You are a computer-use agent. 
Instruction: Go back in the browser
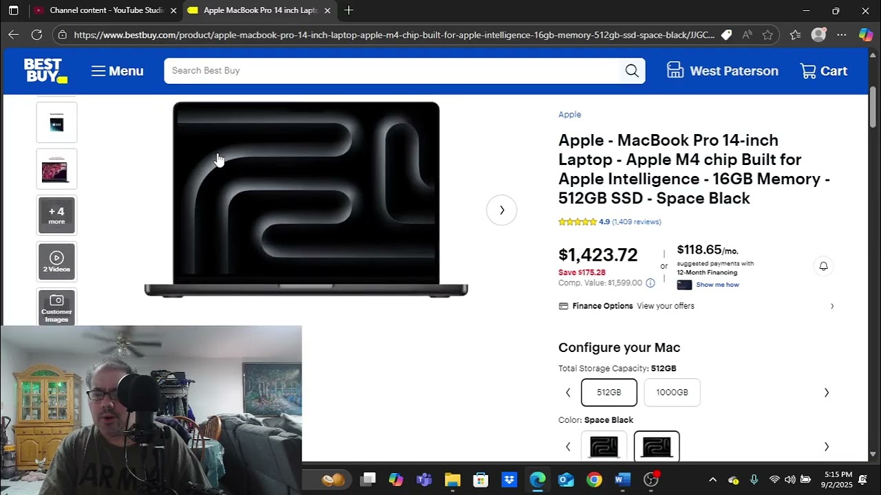click(x=14, y=34)
